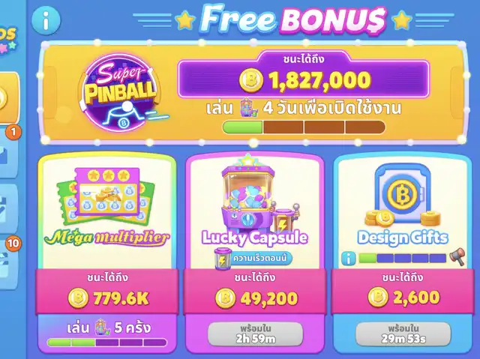
Task: Tap the info button beside Free Bonus title
Action: pos(46,20)
